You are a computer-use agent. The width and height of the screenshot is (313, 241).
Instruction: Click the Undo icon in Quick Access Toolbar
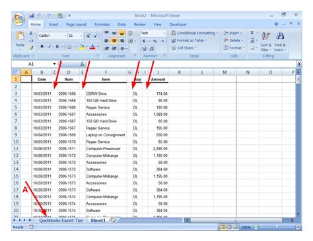tap(39, 16)
